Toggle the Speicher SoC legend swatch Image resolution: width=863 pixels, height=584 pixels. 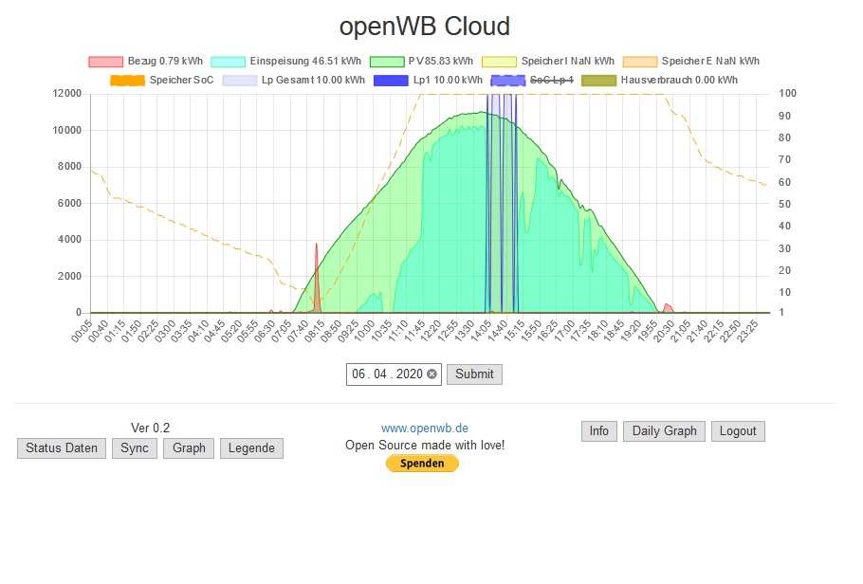[x=127, y=81]
